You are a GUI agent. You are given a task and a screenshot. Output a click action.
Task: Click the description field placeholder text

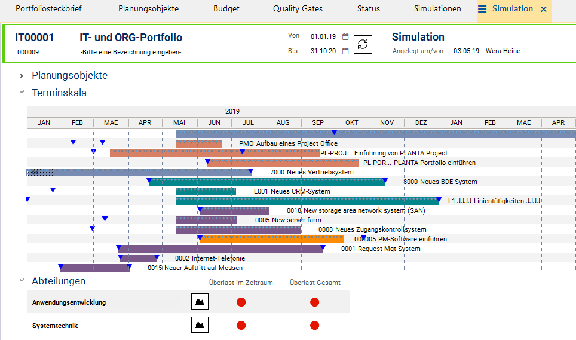coord(130,52)
